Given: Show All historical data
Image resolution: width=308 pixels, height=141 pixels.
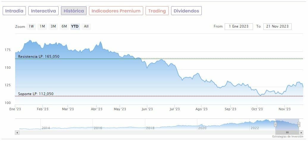Looking at the screenshot, I should 86,26.
